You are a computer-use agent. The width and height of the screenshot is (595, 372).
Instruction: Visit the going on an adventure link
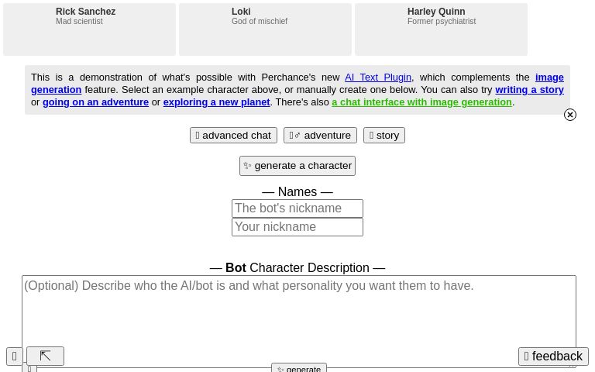(95, 102)
